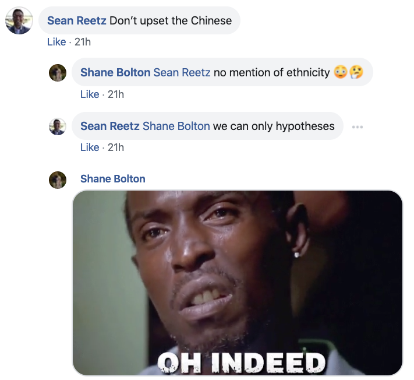Click the 21h timestamp under hypotheses reply
This screenshot has width=414, height=380.
[x=116, y=147]
